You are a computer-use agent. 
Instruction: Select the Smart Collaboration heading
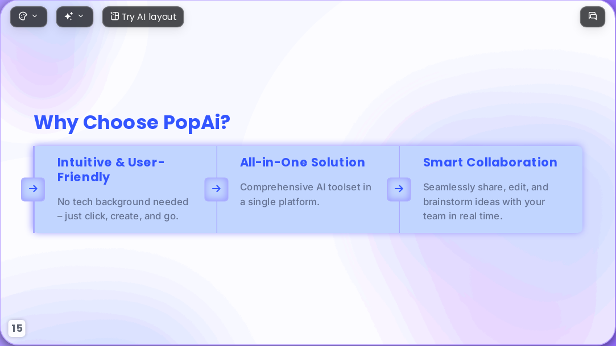click(x=490, y=162)
